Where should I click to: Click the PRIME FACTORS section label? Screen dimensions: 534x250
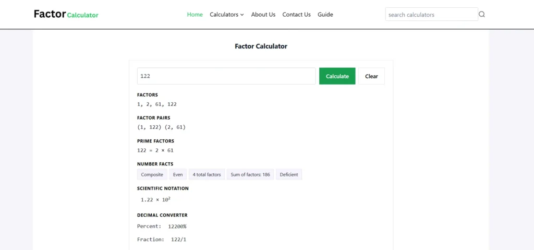155,141
